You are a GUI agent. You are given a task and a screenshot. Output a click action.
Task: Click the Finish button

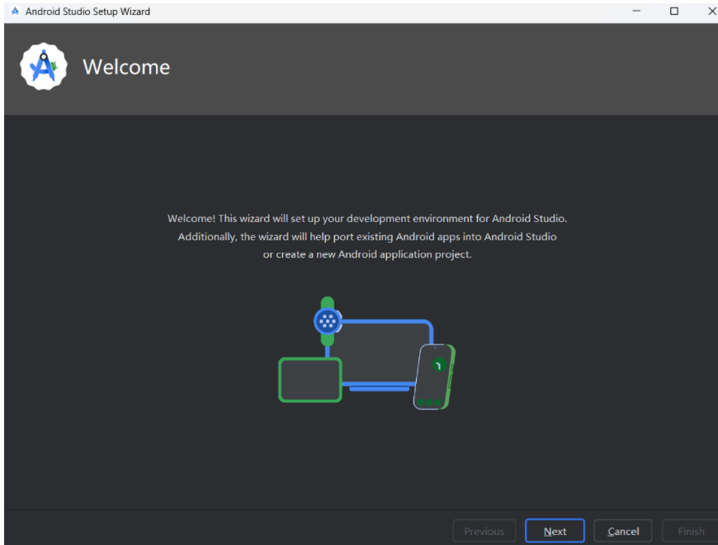(691, 531)
